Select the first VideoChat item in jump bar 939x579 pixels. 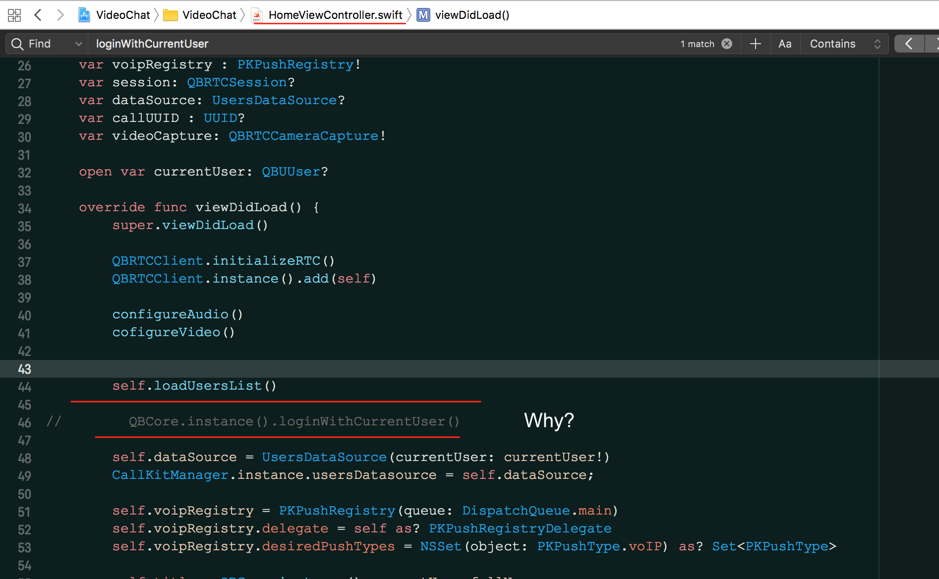click(x=122, y=15)
